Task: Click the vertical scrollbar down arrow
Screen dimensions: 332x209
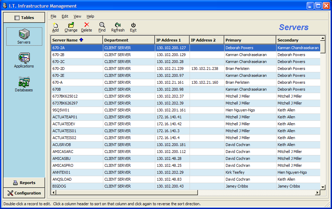Action: point(323,187)
